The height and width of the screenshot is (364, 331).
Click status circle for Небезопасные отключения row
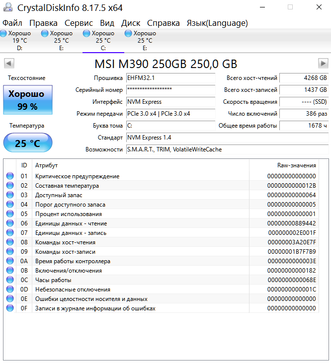click(10, 289)
